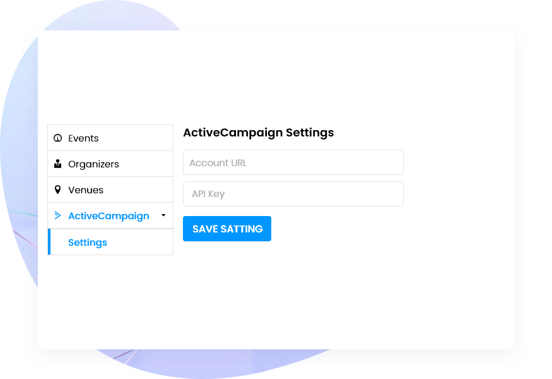Focus the API Key input field

click(x=293, y=194)
